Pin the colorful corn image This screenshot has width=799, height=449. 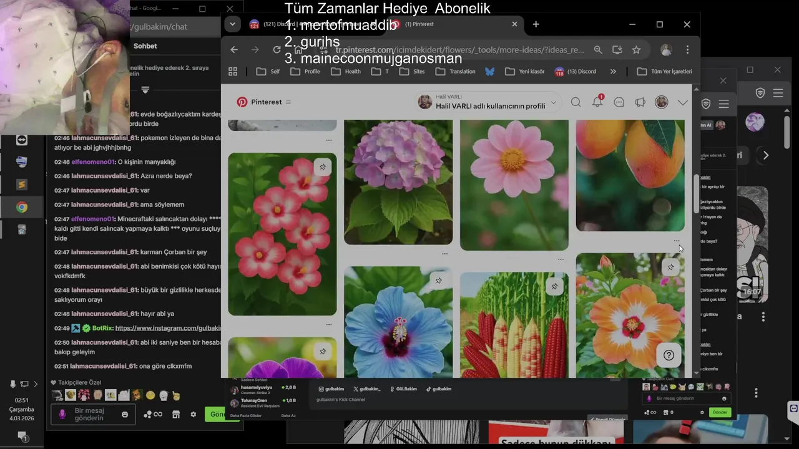pos(555,286)
